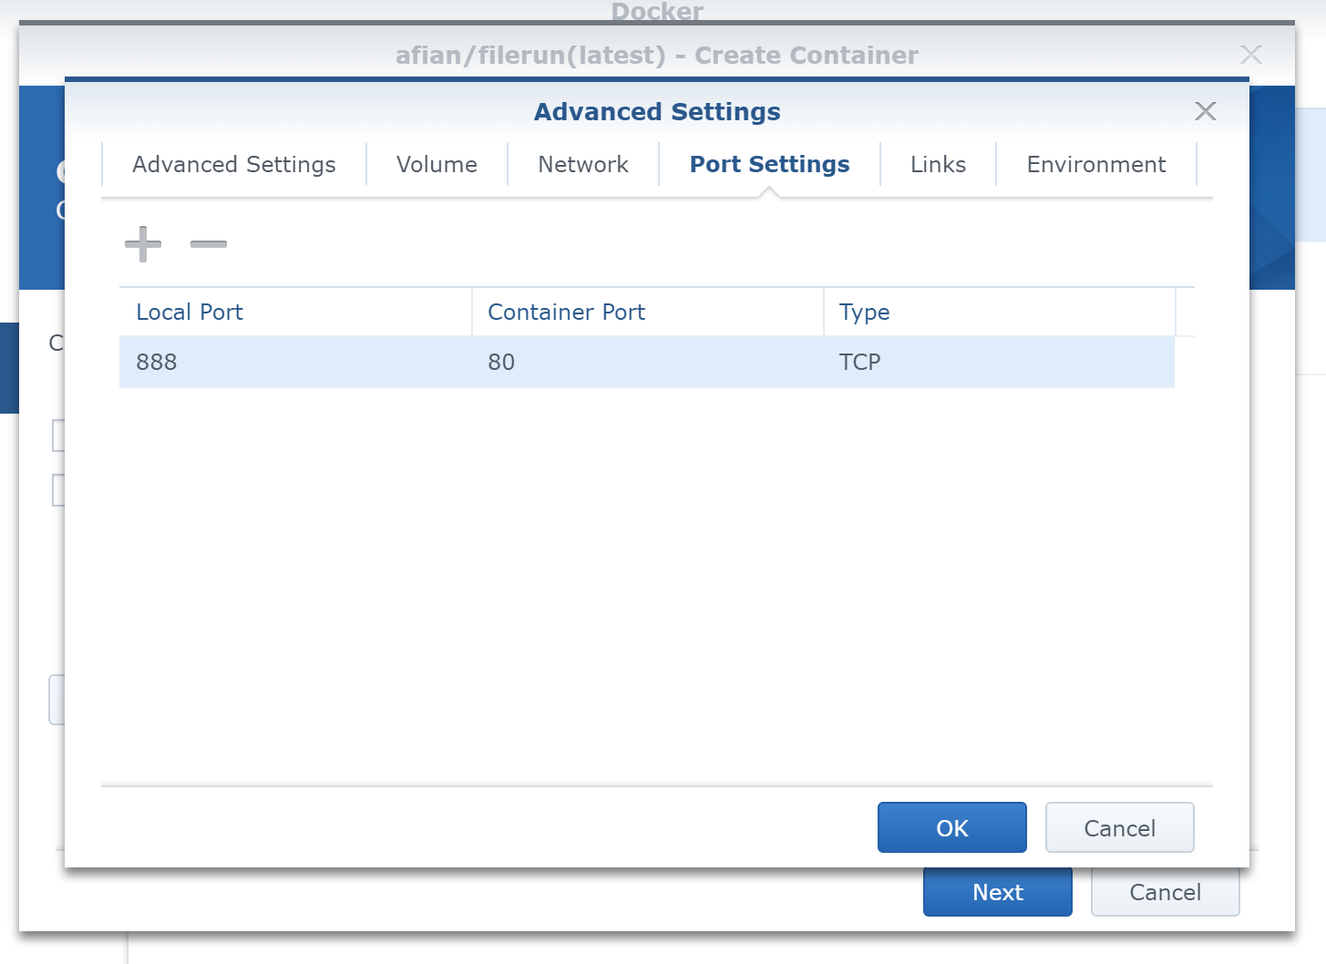Cancel the Advanced Settings dialog
The image size is (1326, 964).
tap(1119, 828)
